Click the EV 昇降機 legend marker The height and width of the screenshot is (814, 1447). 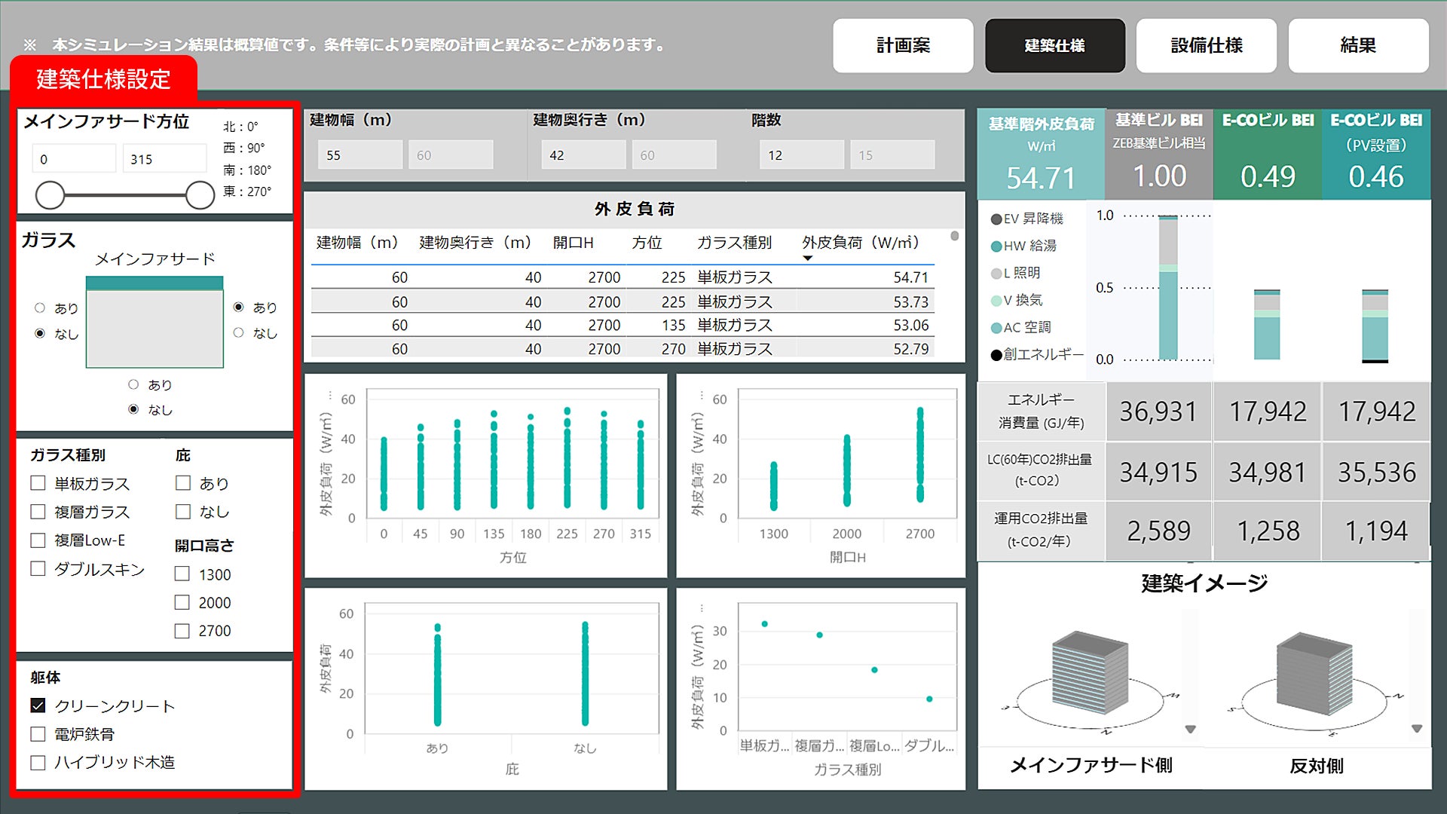click(996, 219)
